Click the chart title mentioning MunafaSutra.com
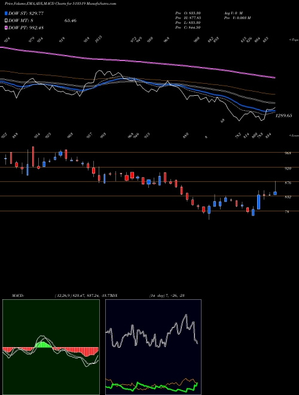 point(60,4)
